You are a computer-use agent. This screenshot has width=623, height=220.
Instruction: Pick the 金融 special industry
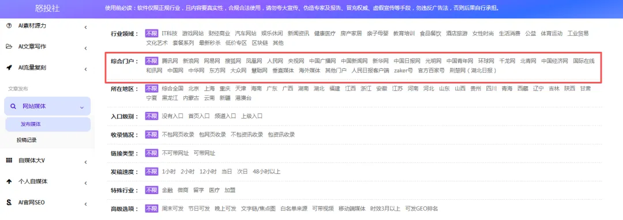tap(167, 190)
